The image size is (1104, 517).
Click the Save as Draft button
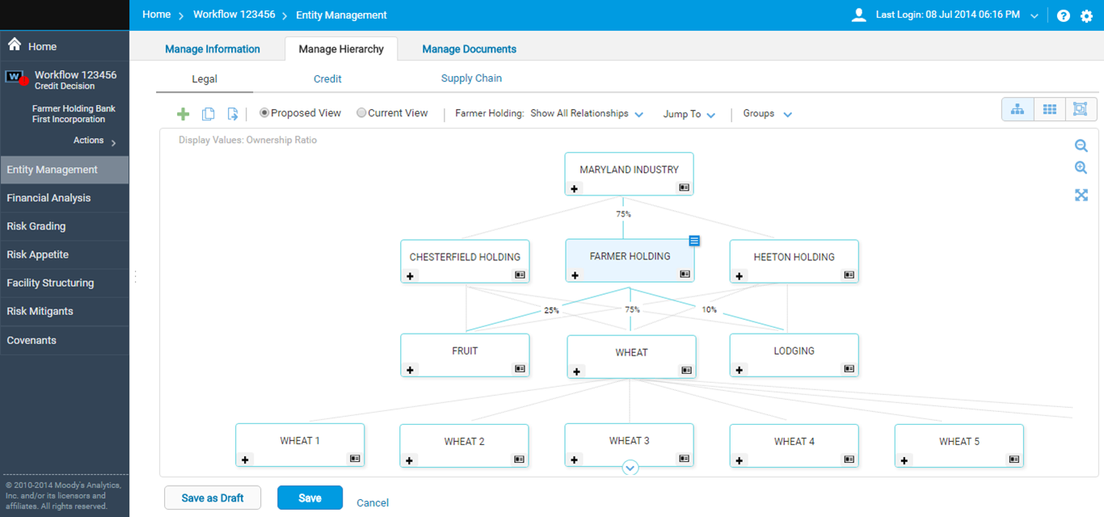213,498
